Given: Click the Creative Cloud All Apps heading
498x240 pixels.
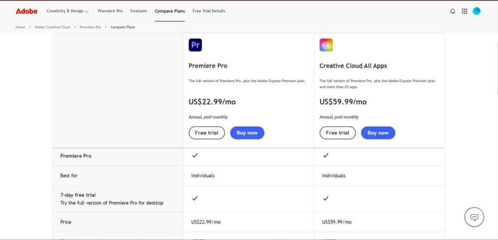Looking at the screenshot, I should tap(353, 66).
